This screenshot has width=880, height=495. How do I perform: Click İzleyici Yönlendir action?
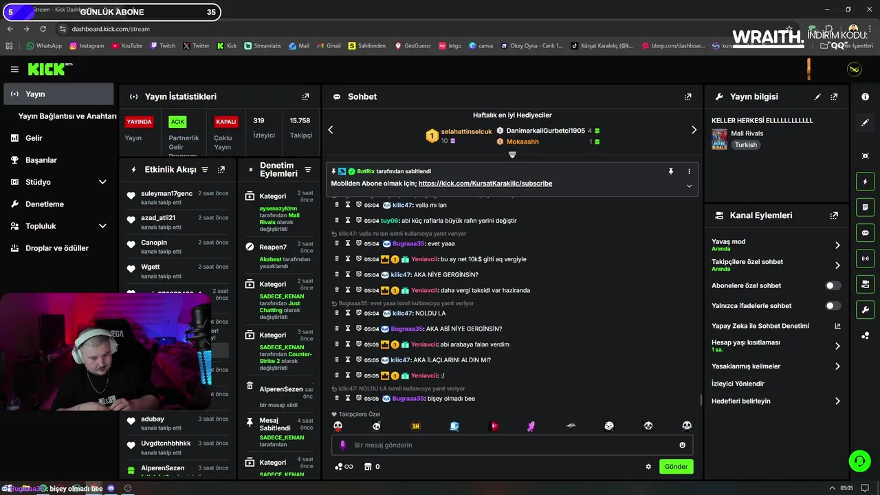click(738, 384)
